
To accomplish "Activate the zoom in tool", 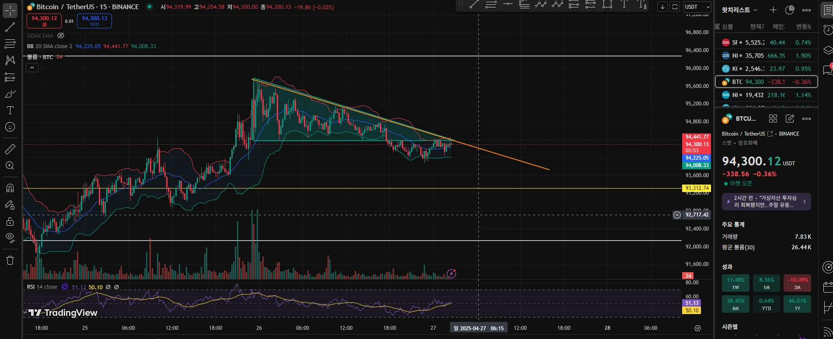I will click(x=10, y=166).
